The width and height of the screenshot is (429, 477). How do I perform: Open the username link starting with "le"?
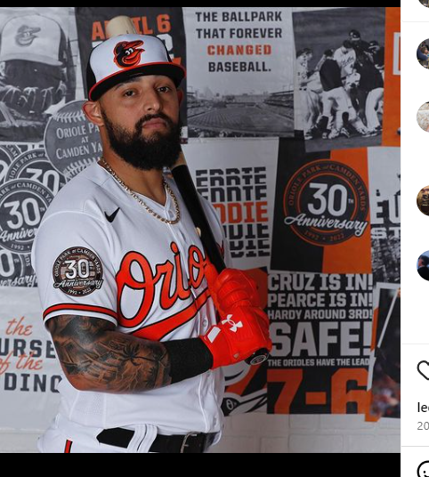(424, 408)
